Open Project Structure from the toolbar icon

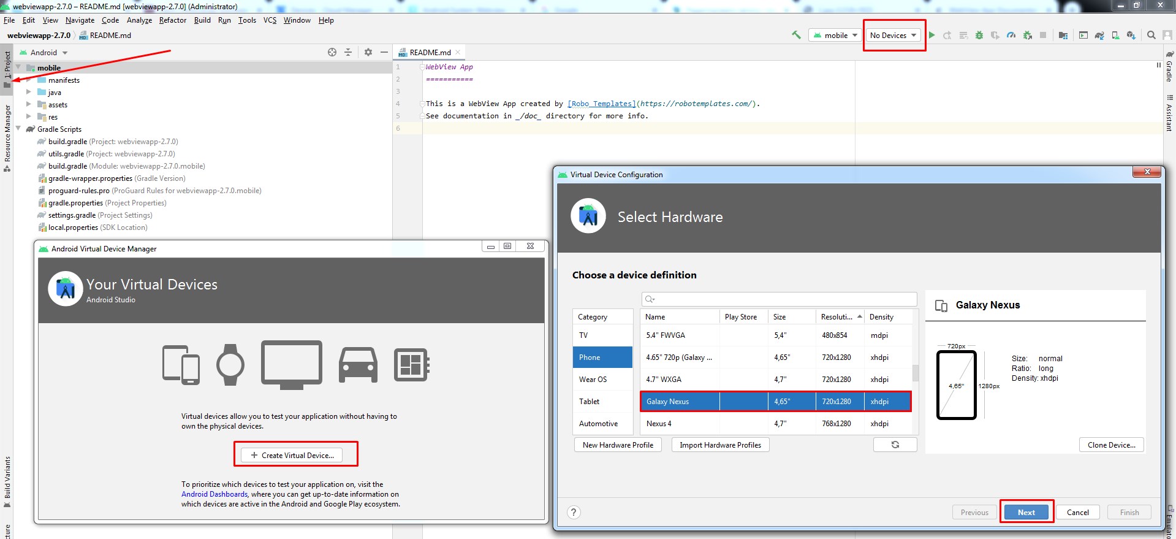1063,35
